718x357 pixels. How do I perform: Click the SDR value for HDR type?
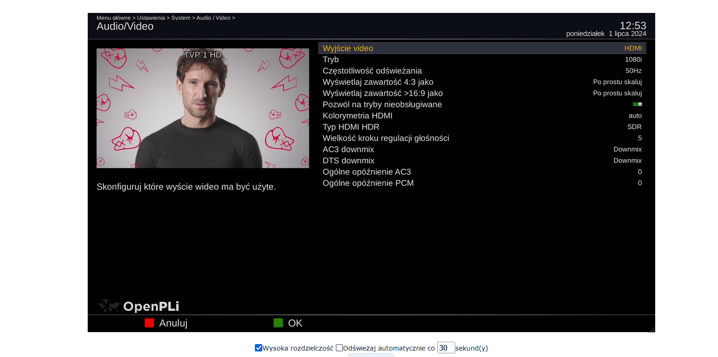pos(634,127)
